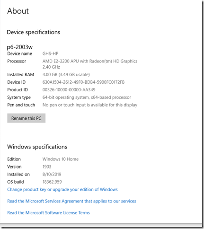This screenshot has width=204, height=229.
Task: Click the Windows specifications heading
Action: point(37,147)
